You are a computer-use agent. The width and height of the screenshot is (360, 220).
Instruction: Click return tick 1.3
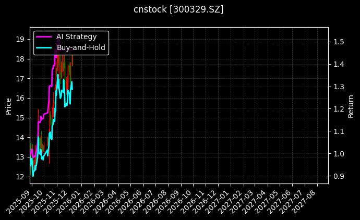coord(339,87)
